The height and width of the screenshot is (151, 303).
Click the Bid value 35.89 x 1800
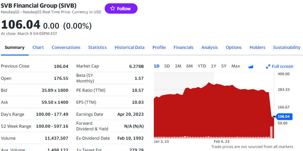[x=55, y=90]
